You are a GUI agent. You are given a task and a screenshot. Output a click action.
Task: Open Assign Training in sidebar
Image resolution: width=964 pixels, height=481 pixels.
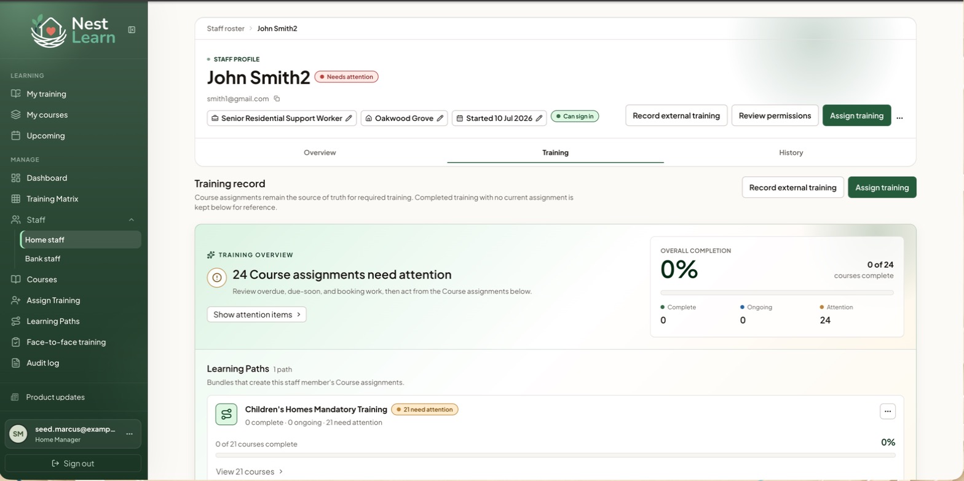[x=74, y=300]
